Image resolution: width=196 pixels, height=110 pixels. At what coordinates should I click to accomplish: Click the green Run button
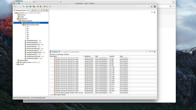pyautogui.click(x=30, y=6)
